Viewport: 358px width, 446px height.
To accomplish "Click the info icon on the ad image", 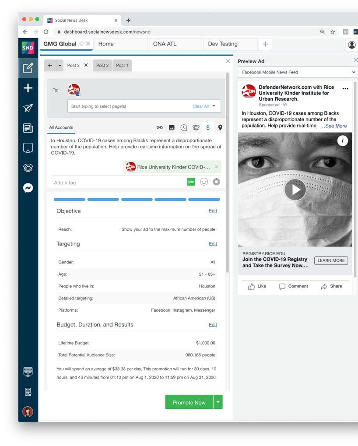I will click(343, 141).
